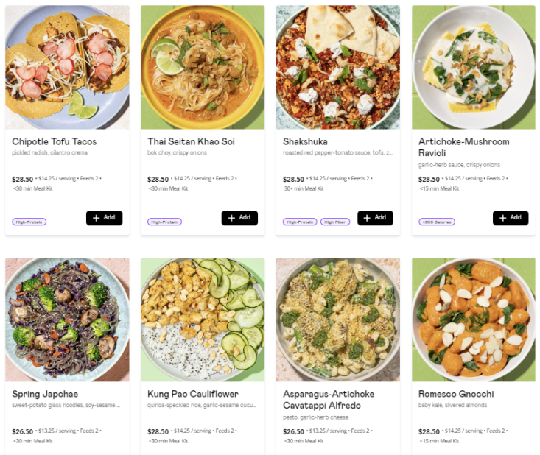View Thai Seitan Khao Soi image
This screenshot has height=455, width=540.
click(x=203, y=68)
